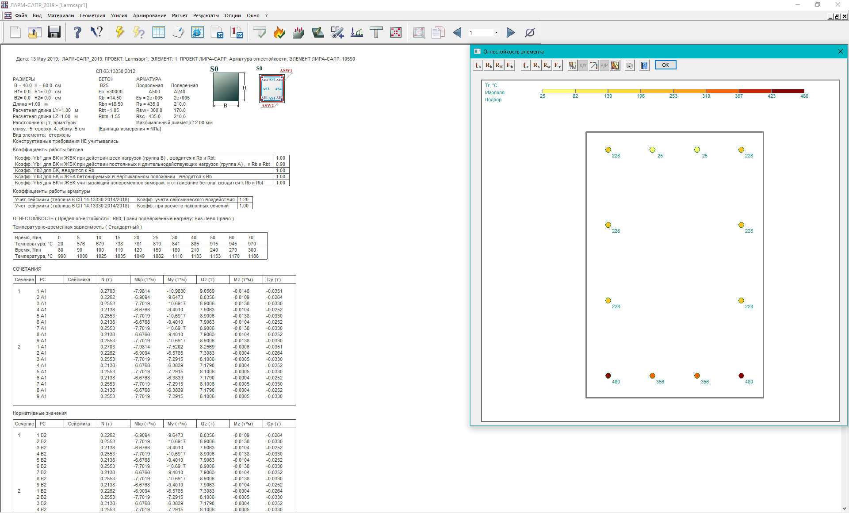Open the element number dropdown in toolbar
Viewport: 849px width, 513px height.
pos(496,32)
